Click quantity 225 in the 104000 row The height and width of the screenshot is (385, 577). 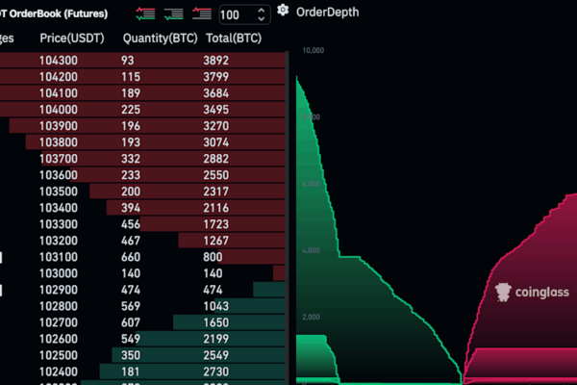pyautogui.click(x=131, y=110)
